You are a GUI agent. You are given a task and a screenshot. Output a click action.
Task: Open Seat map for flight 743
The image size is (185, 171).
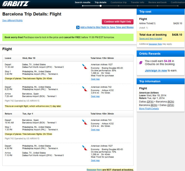click(x=95, y=130)
